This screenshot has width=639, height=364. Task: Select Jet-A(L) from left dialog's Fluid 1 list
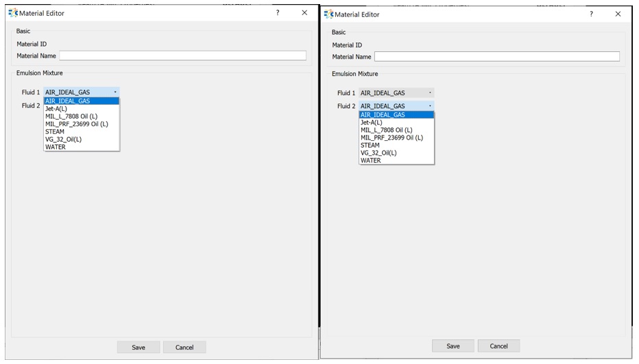pyautogui.click(x=56, y=109)
